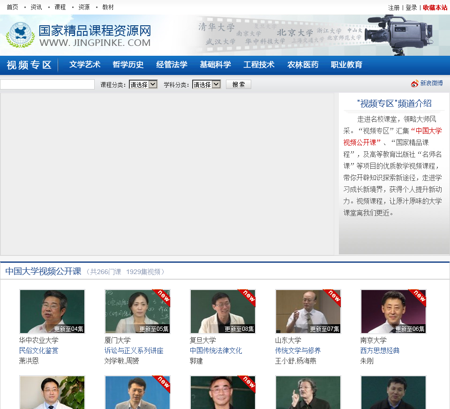Select the 视频专区 channel heading

(29, 65)
